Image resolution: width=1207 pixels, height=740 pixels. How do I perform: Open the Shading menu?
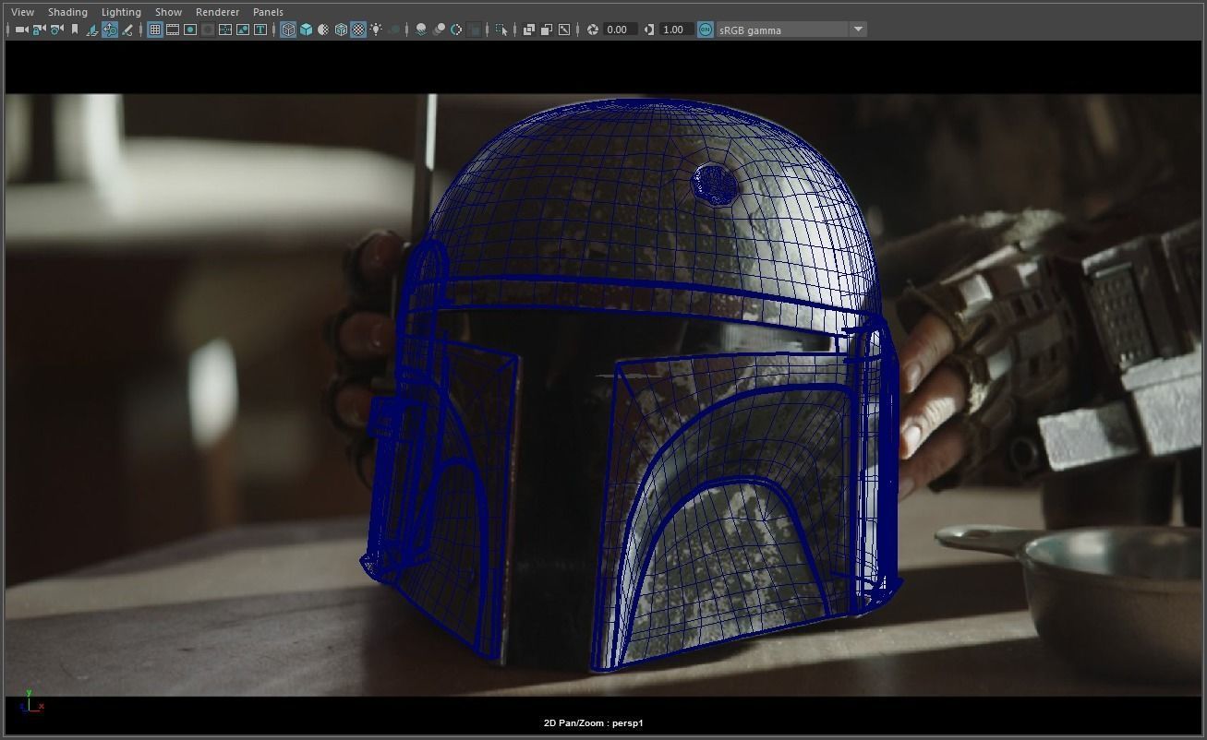point(67,12)
